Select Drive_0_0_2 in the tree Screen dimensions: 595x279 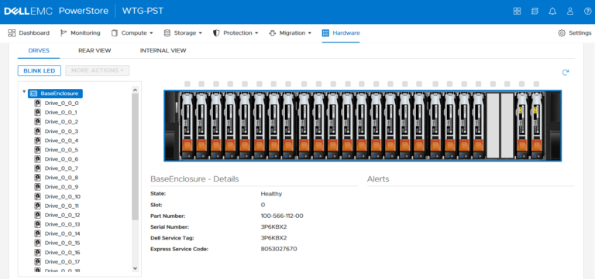61,121
